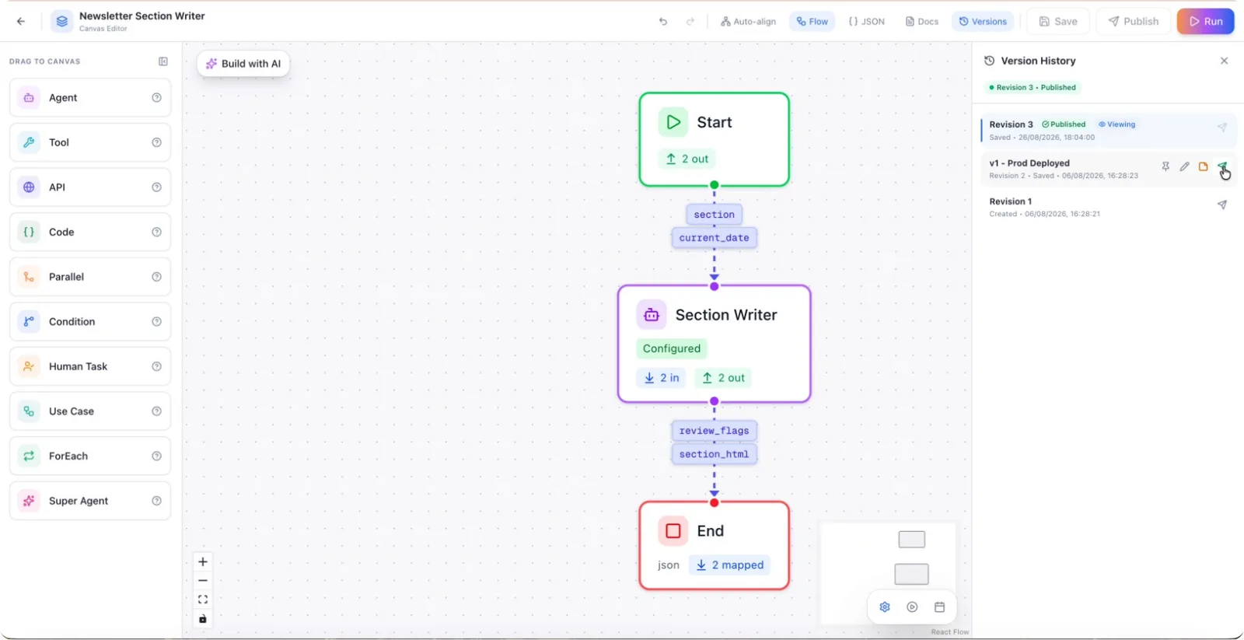Toggle the canvas interactivity lock
The width and height of the screenshot is (1244, 640).
(203, 619)
